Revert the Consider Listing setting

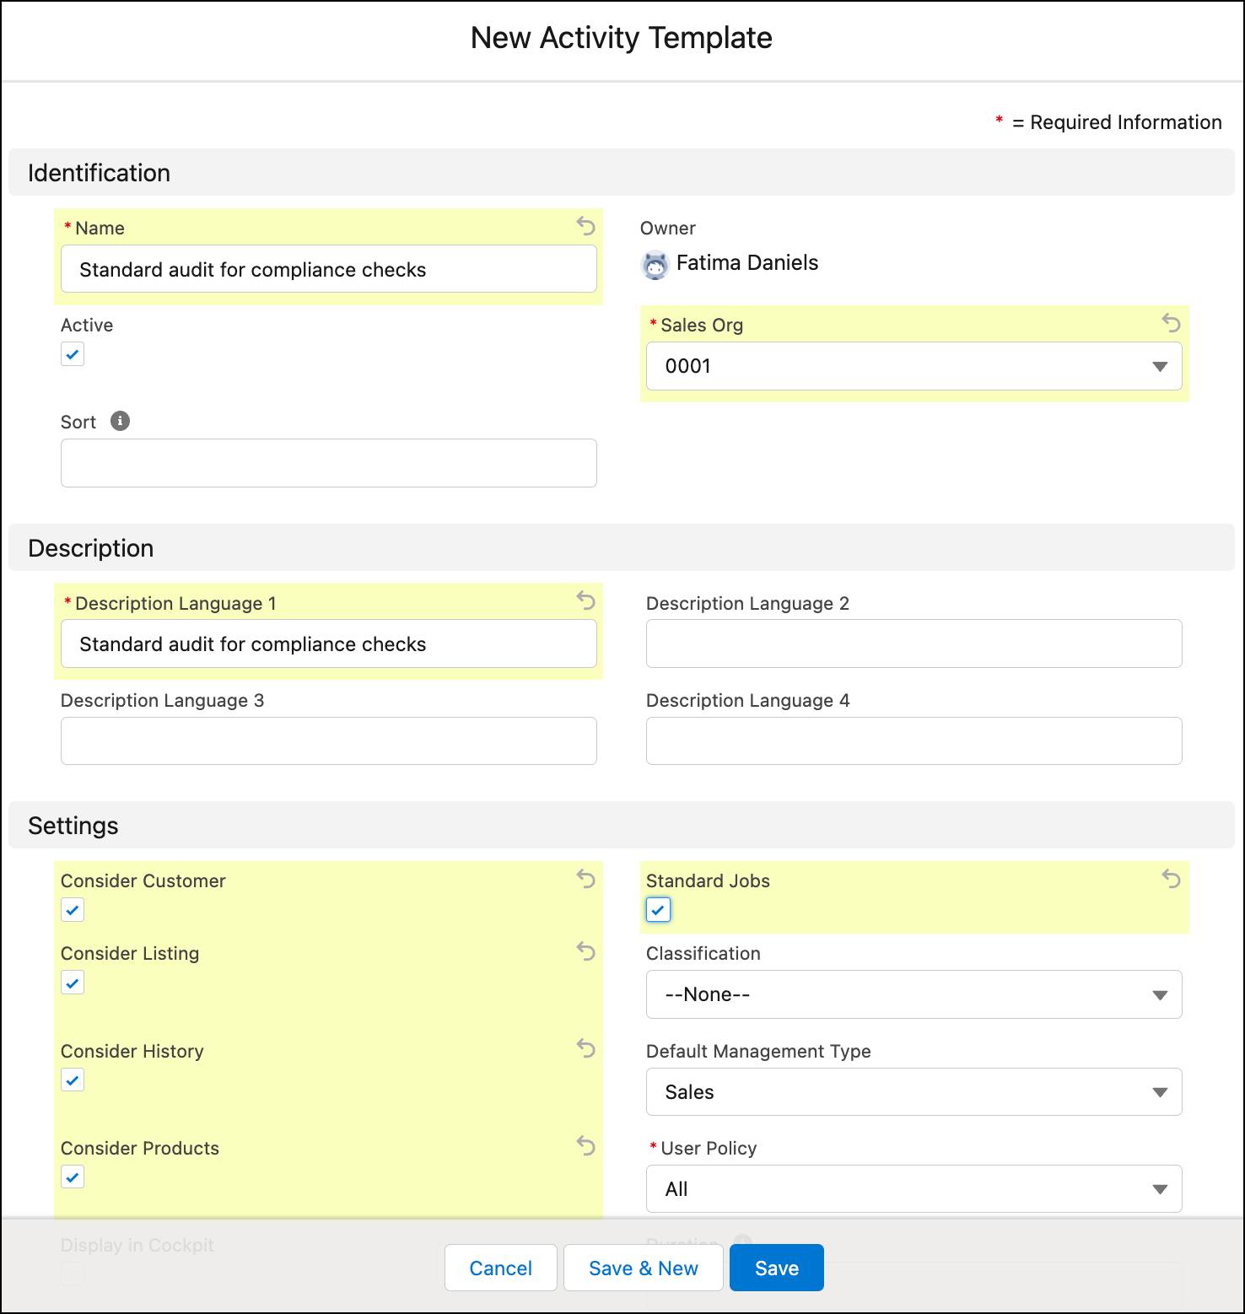pos(585,952)
